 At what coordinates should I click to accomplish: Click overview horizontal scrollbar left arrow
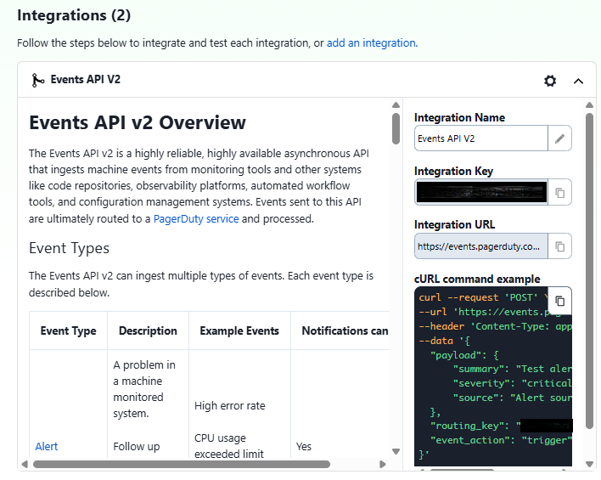point(25,464)
